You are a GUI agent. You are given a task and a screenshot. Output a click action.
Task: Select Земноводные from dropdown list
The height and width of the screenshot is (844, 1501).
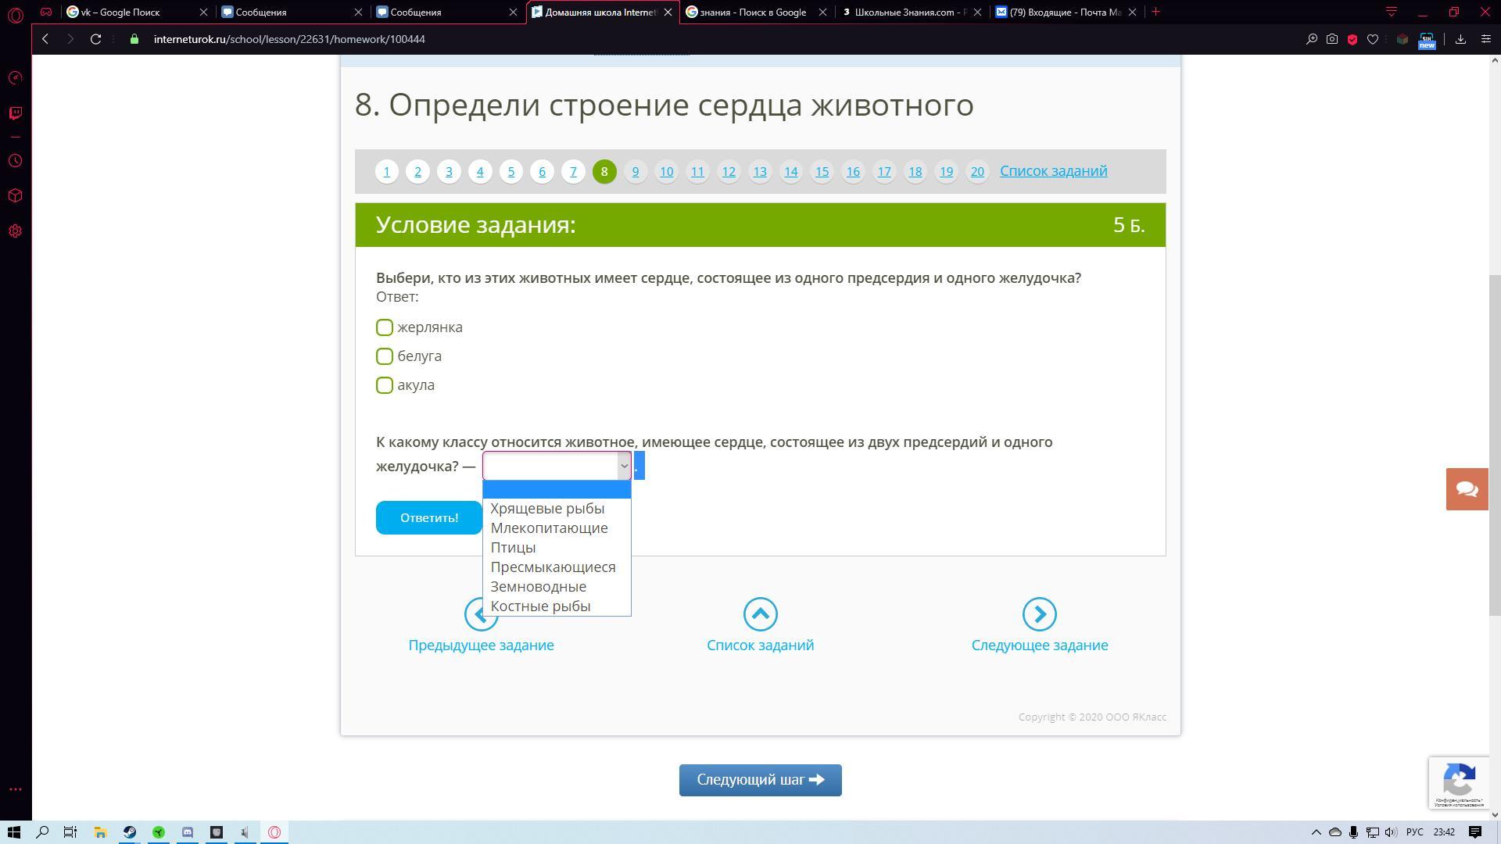point(538,587)
